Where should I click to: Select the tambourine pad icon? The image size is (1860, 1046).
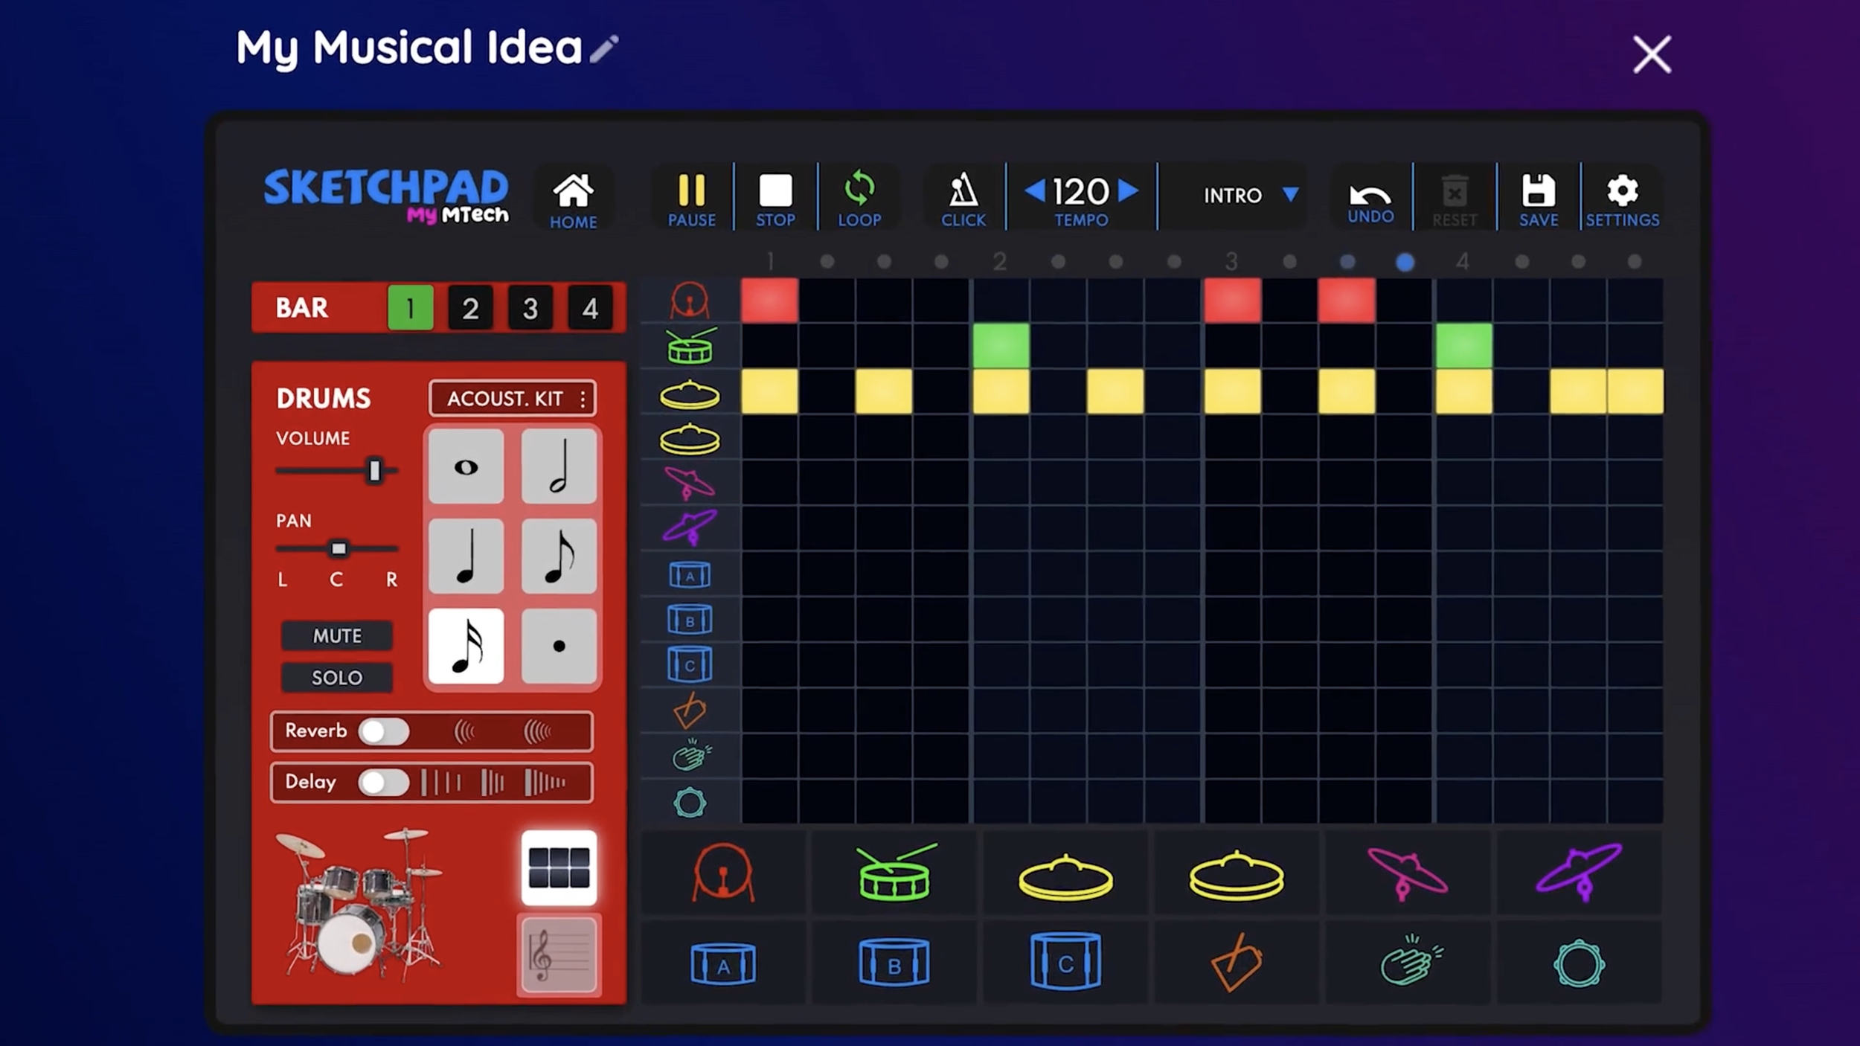point(1579,963)
